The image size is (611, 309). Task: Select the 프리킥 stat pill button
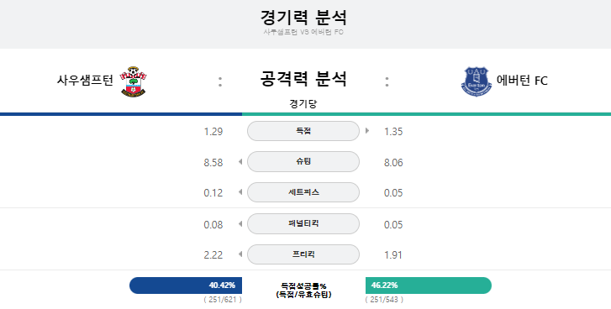[303, 254]
